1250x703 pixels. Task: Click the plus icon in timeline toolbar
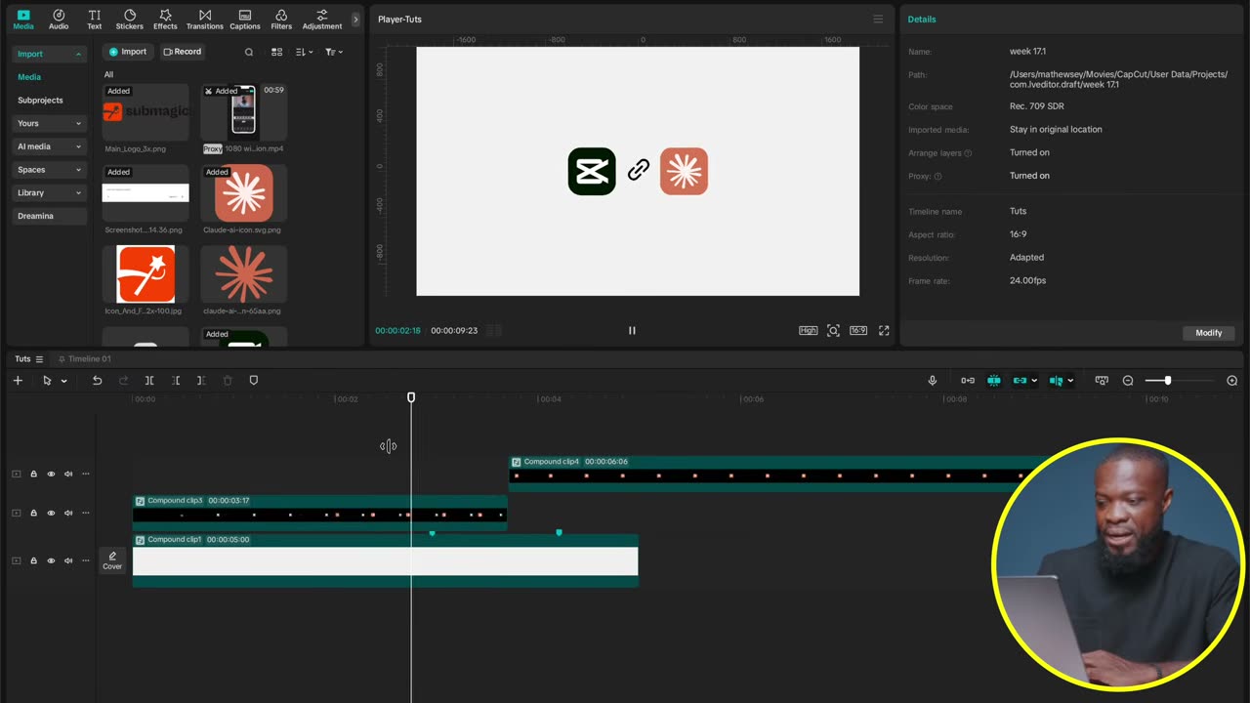[x=18, y=381]
